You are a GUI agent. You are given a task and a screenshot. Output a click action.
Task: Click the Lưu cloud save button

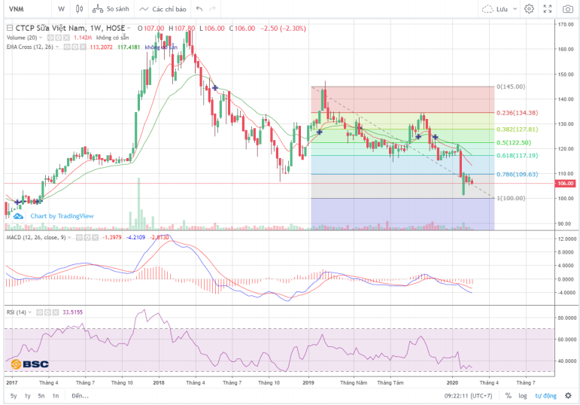coord(495,9)
